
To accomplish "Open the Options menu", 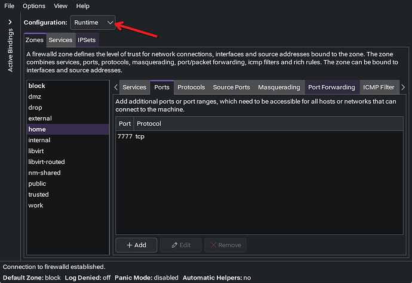I will point(34,5).
